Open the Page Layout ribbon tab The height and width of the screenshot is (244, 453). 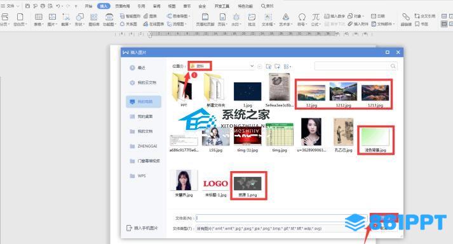[123, 6]
